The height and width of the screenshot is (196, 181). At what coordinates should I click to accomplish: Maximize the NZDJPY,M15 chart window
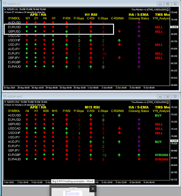(x=168, y=97)
